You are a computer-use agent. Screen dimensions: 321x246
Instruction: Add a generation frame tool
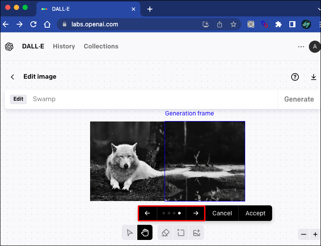181,233
